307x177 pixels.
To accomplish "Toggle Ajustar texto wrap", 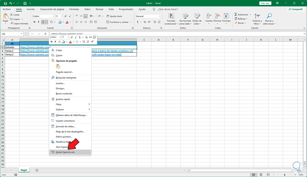I will click(114, 16).
